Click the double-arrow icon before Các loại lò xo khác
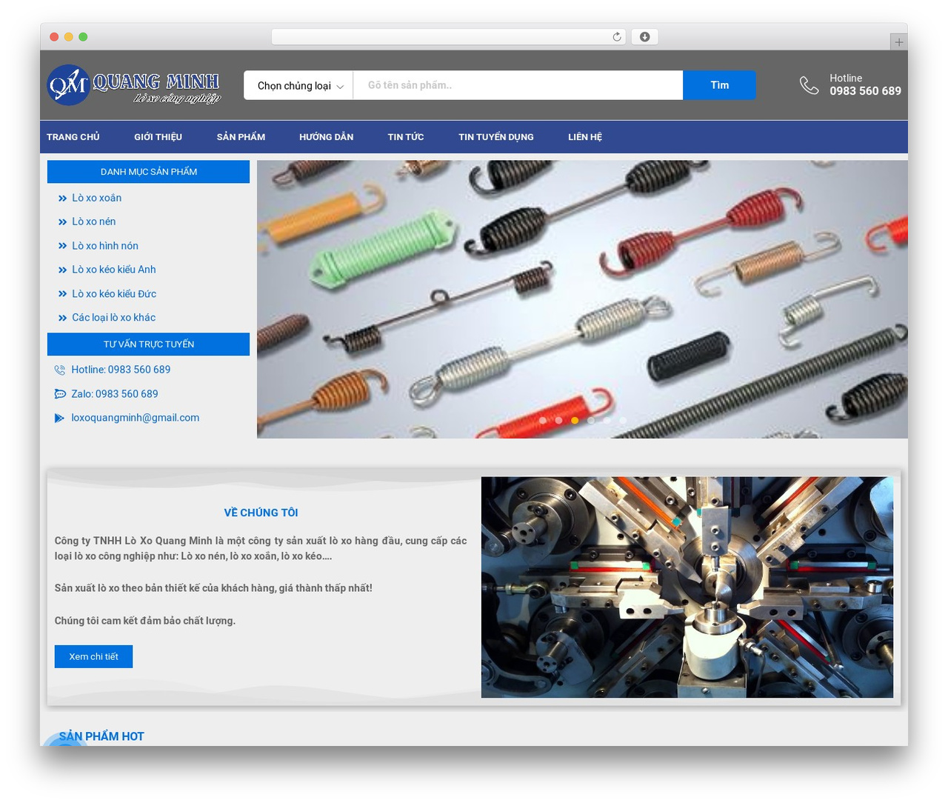This screenshot has width=948, height=803. click(62, 318)
